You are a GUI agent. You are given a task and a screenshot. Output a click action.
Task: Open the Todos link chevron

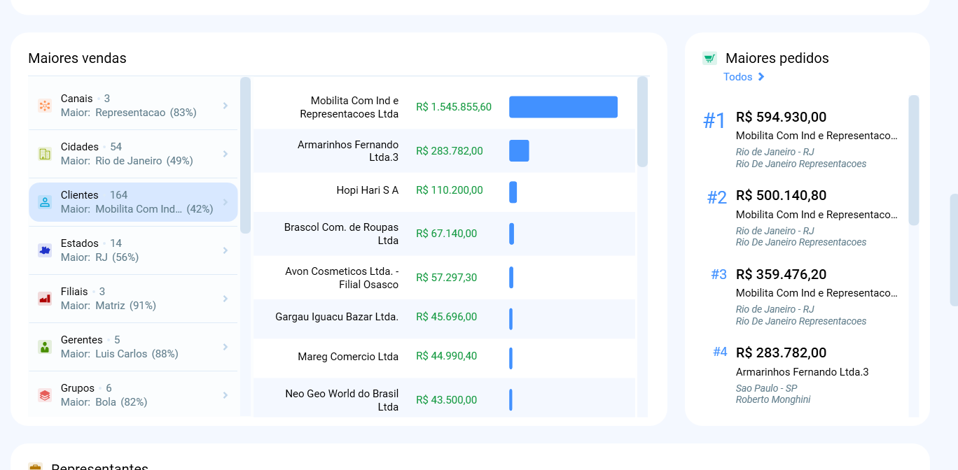pos(761,77)
